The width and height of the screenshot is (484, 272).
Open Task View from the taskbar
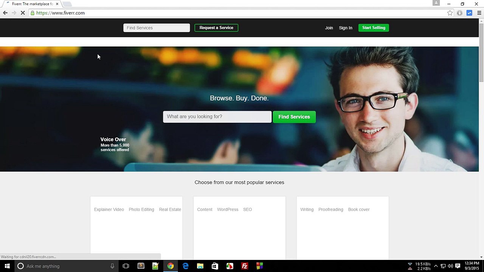[126, 266]
